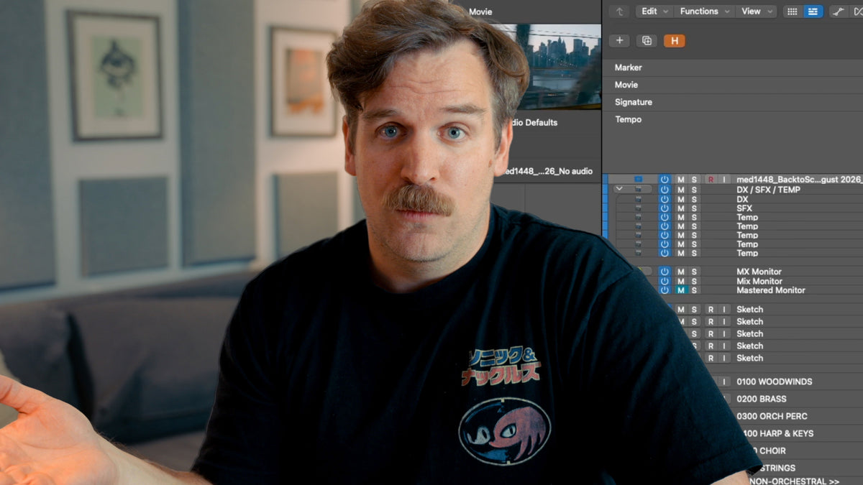The width and height of the screenshot is (863, 485).
Task: Solo the DX track
Action: click(694, 199)
